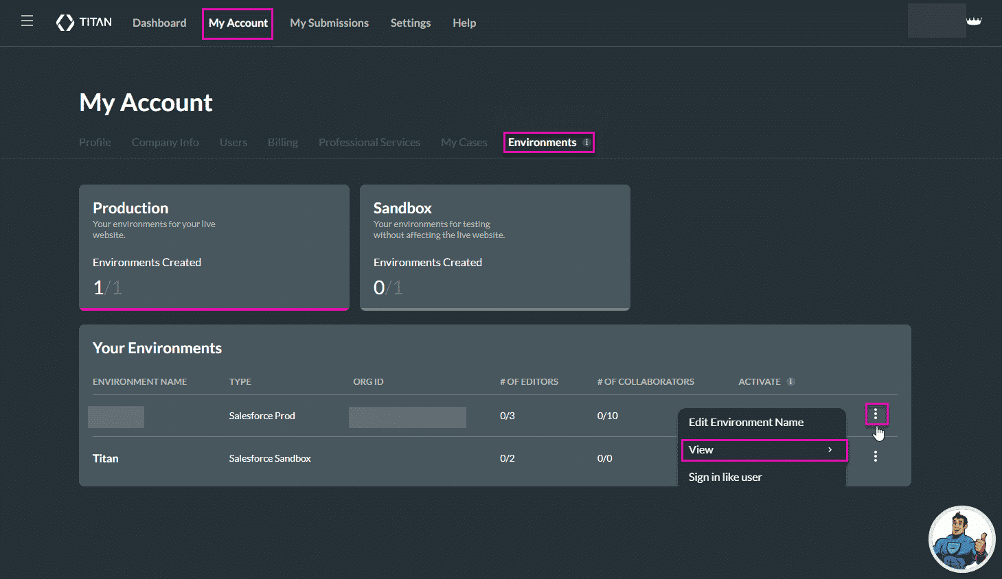The width and height of the screenshot is (1002, 579).
Task: Click the info icon beside Environments tab
Action: coord(587,143)
